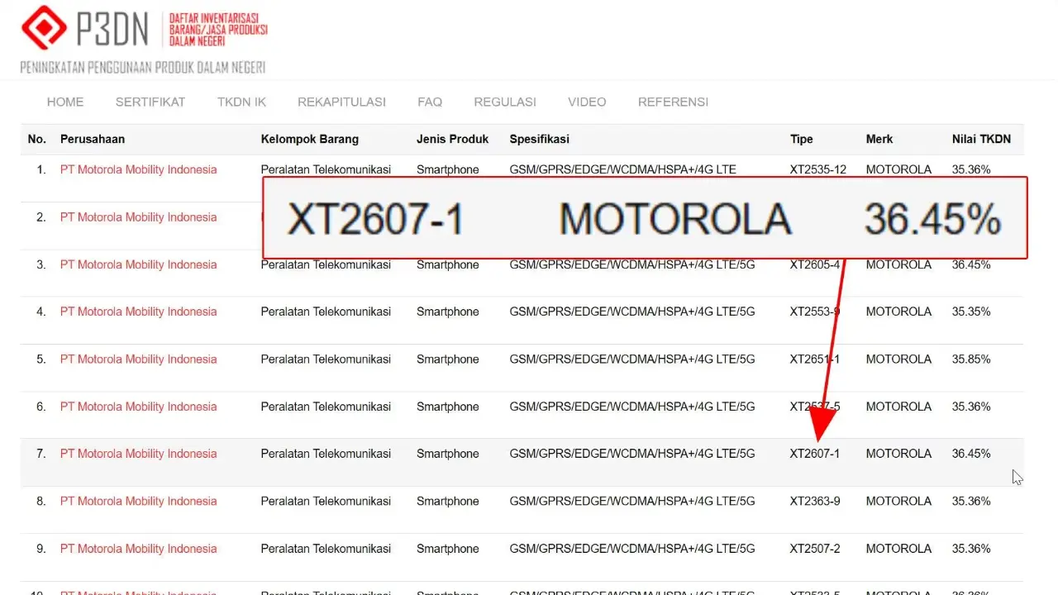Click Peralatan Telekomunikasi in row 9

tap(326, 549)
